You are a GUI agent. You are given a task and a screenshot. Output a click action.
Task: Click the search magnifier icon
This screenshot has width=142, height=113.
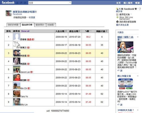tap(70, 3)
